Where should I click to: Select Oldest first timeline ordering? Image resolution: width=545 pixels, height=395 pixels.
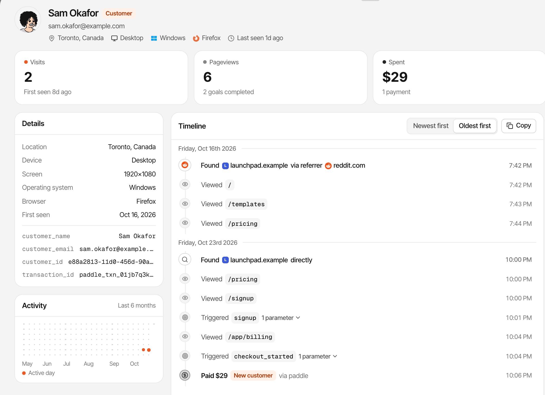pos(475,126)
